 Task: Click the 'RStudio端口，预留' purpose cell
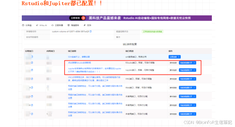tap(140, 63)
